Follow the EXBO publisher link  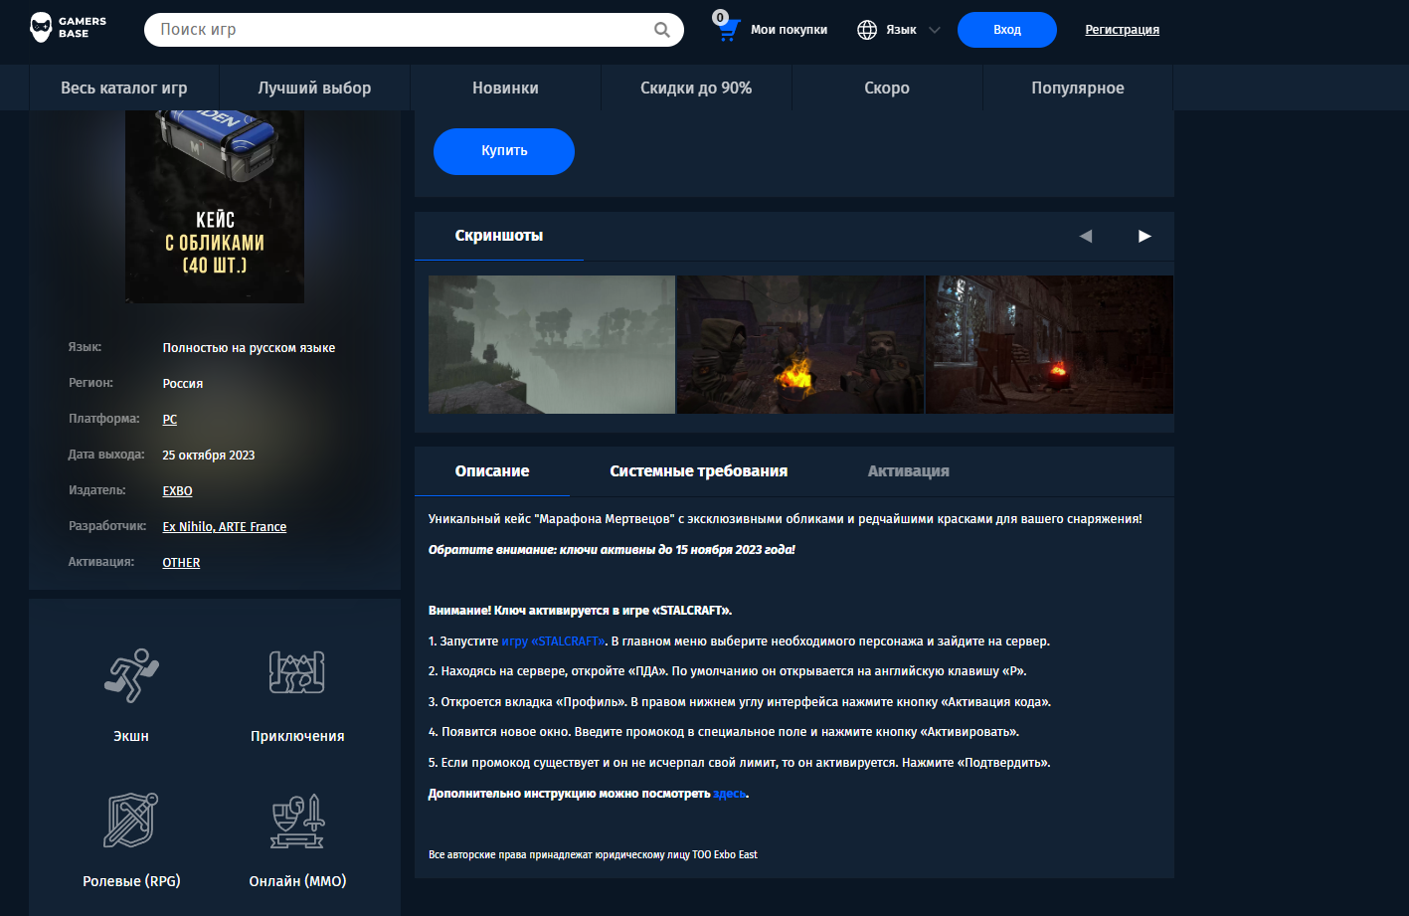(x=178, y=491)
